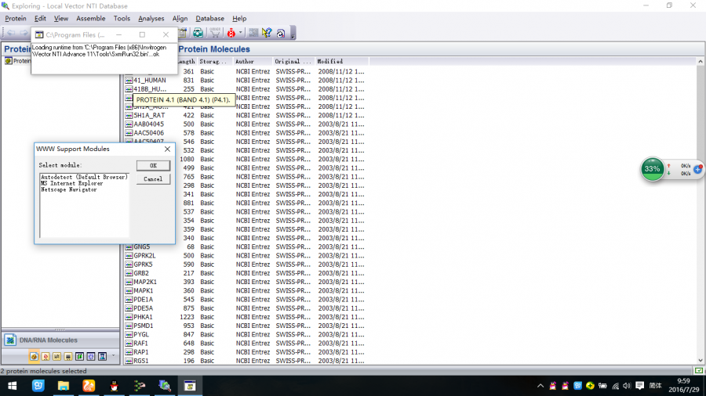Click the forward arrow toolbar icon
This screenshot has height=396, width=706.
tap(24, 33)
